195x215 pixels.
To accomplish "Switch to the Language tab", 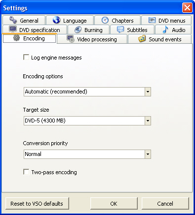I will coord(70,20).
